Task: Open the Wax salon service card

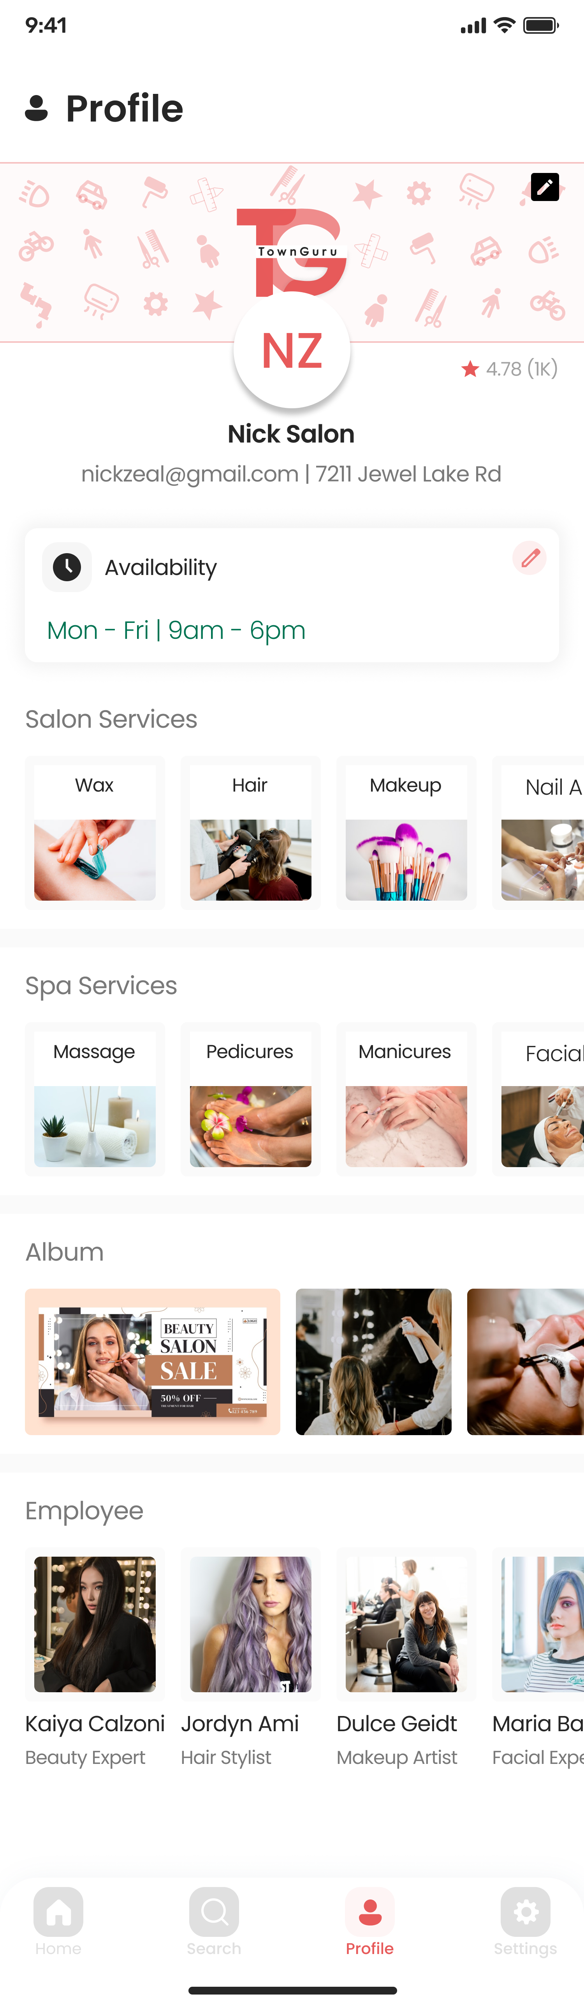Action: [x=95, y=832]
